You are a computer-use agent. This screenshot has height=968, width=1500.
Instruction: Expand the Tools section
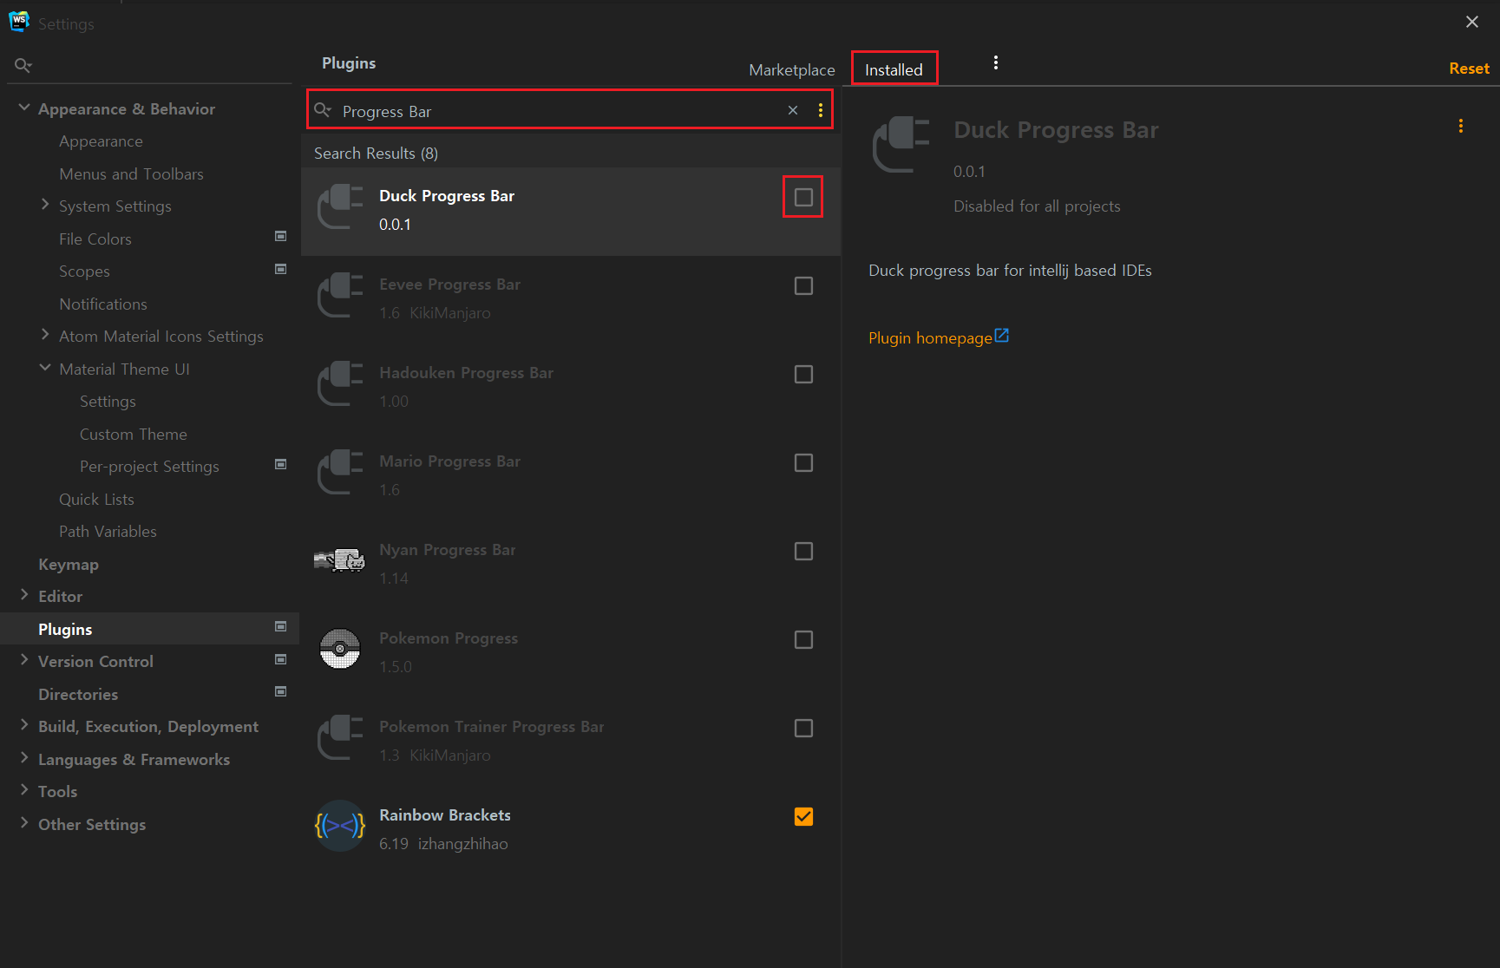[24, 790]
